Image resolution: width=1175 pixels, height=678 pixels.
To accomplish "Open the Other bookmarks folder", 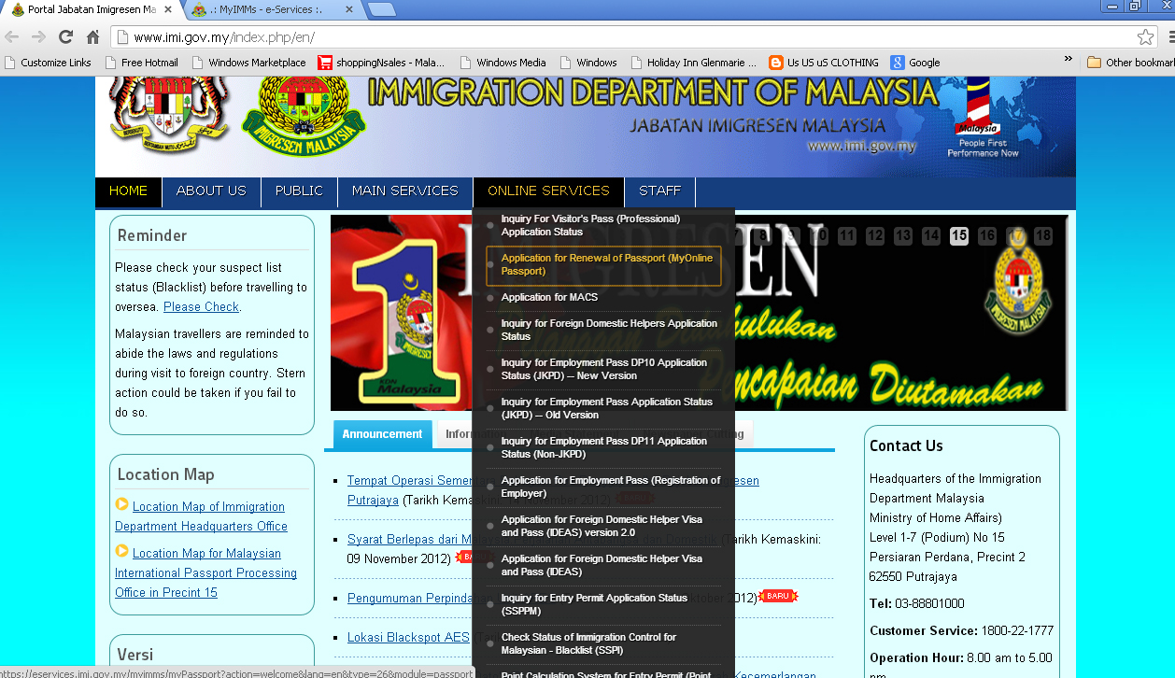I will (1131, 63).
